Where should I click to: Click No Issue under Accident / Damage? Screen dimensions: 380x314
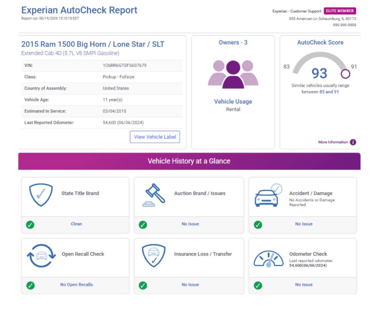click(304, 224)
